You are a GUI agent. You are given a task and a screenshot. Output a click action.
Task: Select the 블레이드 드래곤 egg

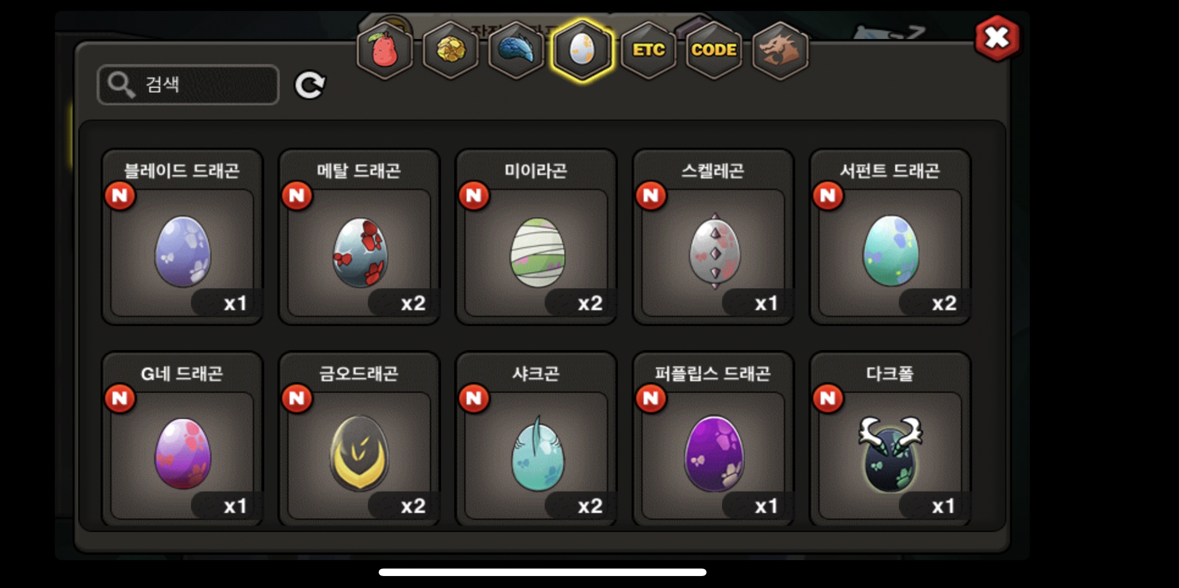pos(182,237)
